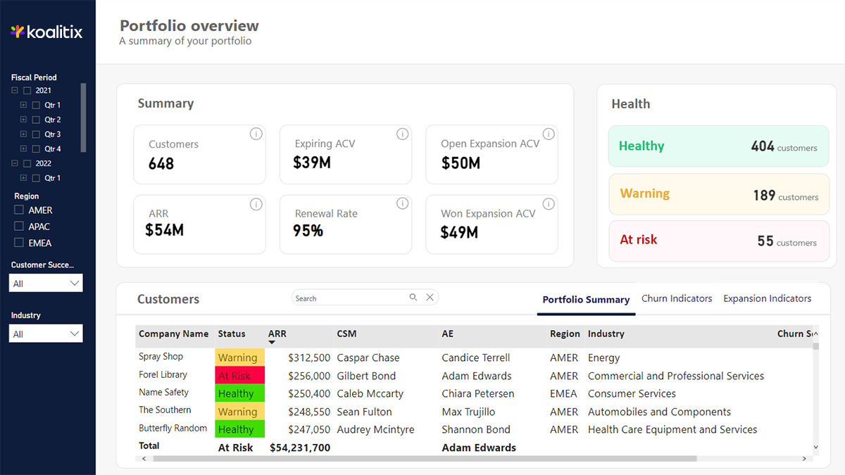845x475 pixels.
Task: Switch to Churn Indicators tab
Action: [x=677, y=298]
